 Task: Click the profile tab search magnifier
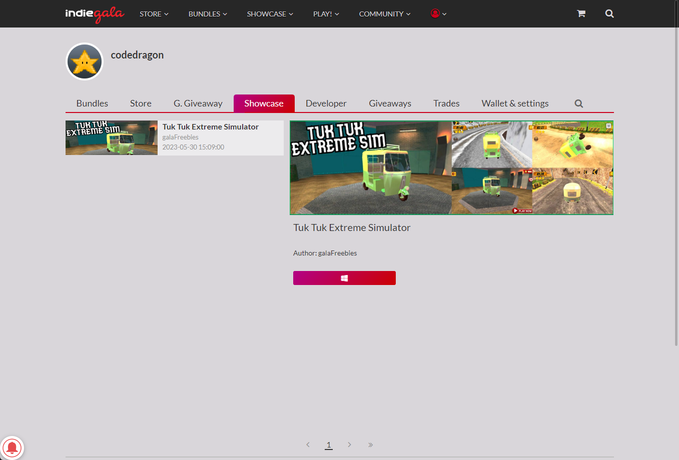click(x=579, y=103)
